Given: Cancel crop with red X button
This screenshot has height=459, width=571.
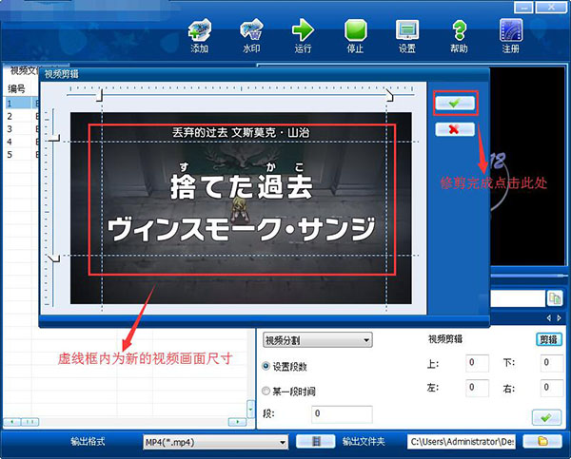Looking at the screenshot, I should click(x=455, y=129).
